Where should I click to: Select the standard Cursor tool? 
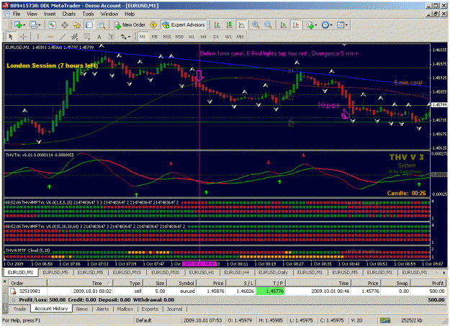pyautogui.click(x=11, y=37)
